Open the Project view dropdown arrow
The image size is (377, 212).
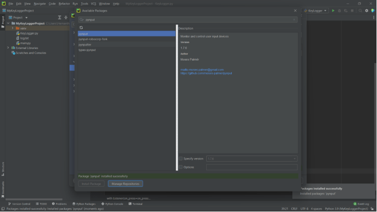click(27, 17)
